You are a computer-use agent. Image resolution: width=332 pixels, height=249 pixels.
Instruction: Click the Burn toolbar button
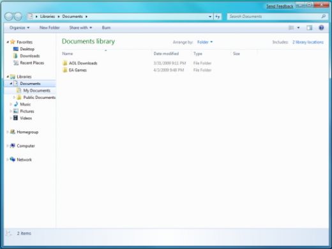(106, 27)
